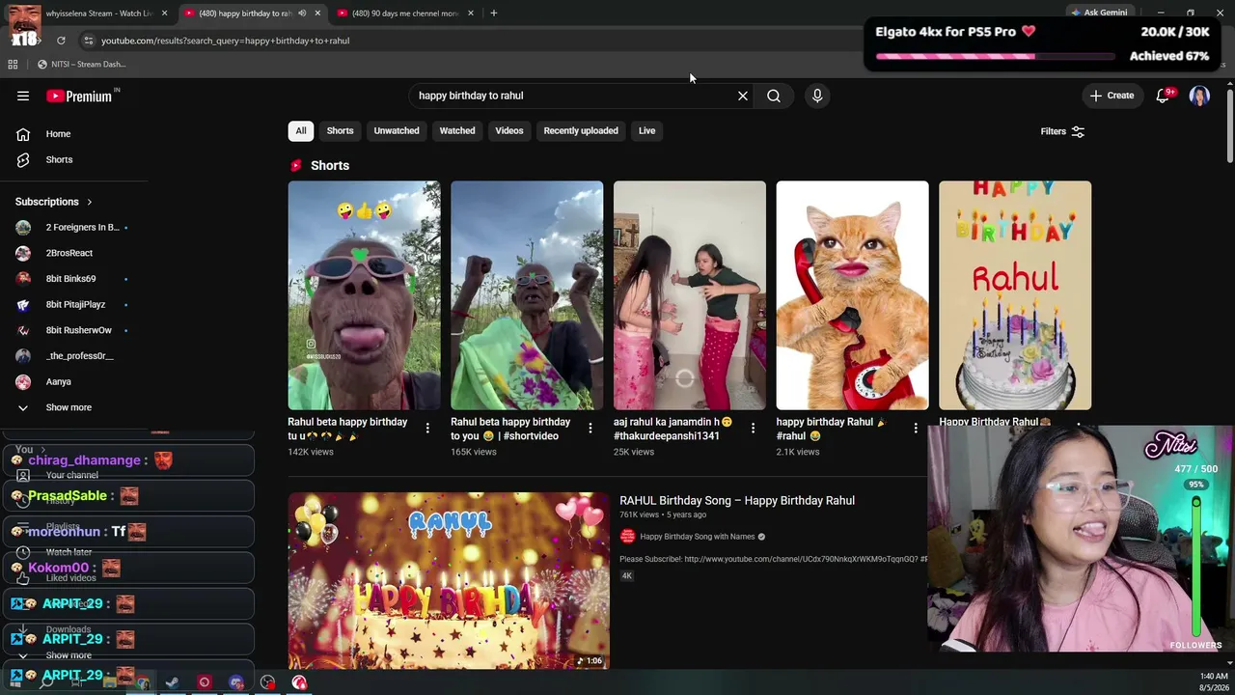The image size is (1235, 695).
Task: Open more options for 165K views short
Action: pos(590,429)
